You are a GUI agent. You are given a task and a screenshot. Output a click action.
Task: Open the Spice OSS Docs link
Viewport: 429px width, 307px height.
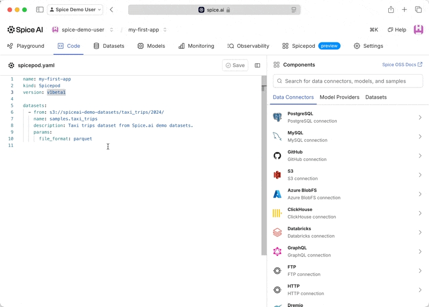click(x=402, y=65)
